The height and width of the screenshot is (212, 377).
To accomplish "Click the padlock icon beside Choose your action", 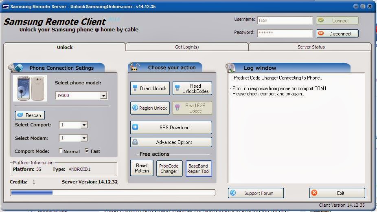I will (134, 67).
